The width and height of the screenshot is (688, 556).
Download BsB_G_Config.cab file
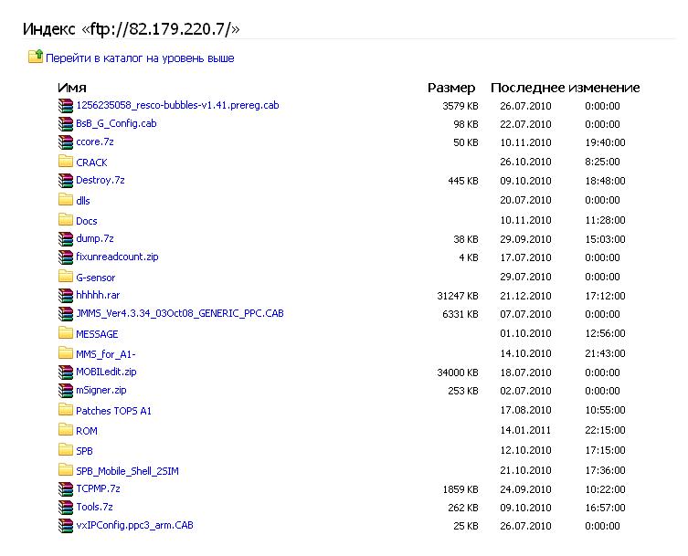(116, 123)
